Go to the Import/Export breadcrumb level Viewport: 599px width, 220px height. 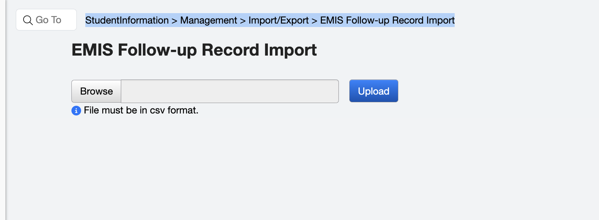click(x=278, y=20)
